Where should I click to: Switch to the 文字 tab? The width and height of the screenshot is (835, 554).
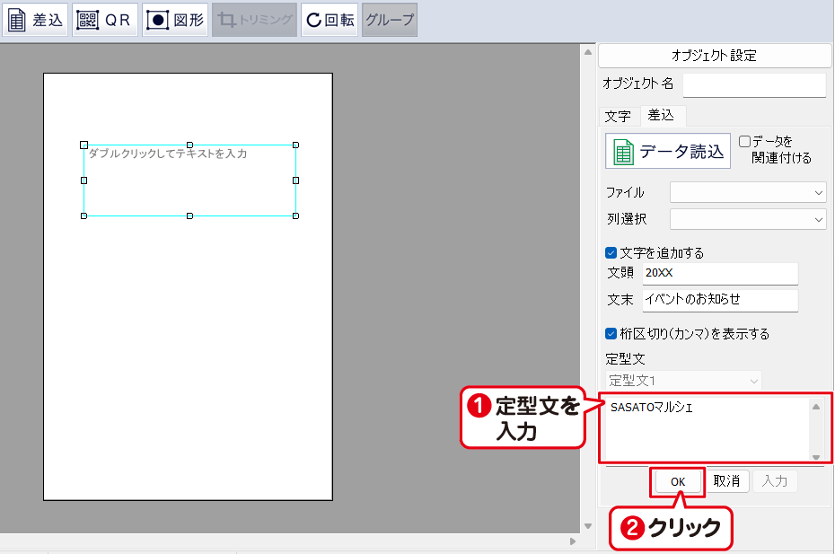point(618,116)
